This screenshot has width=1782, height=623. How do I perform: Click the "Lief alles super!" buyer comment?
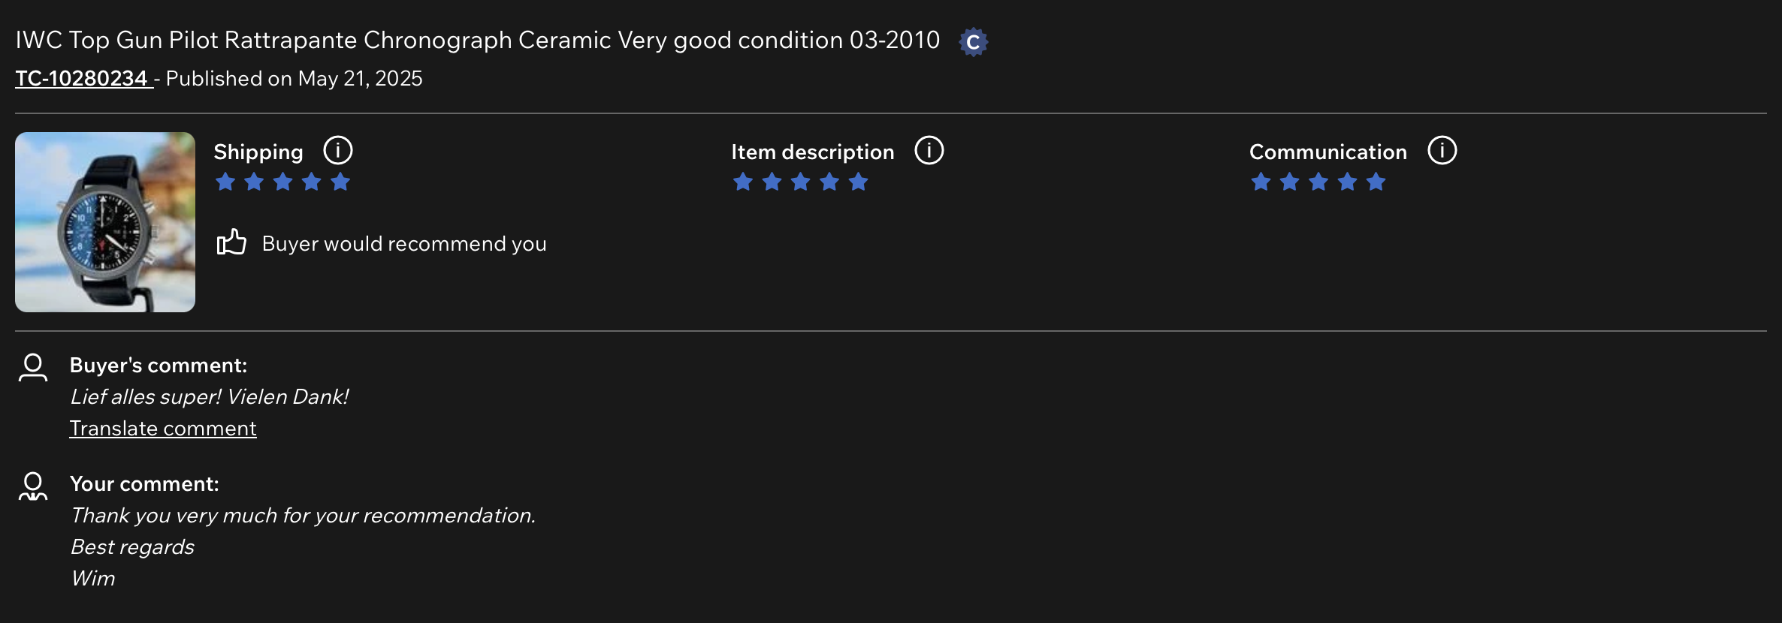coord(210,397)
